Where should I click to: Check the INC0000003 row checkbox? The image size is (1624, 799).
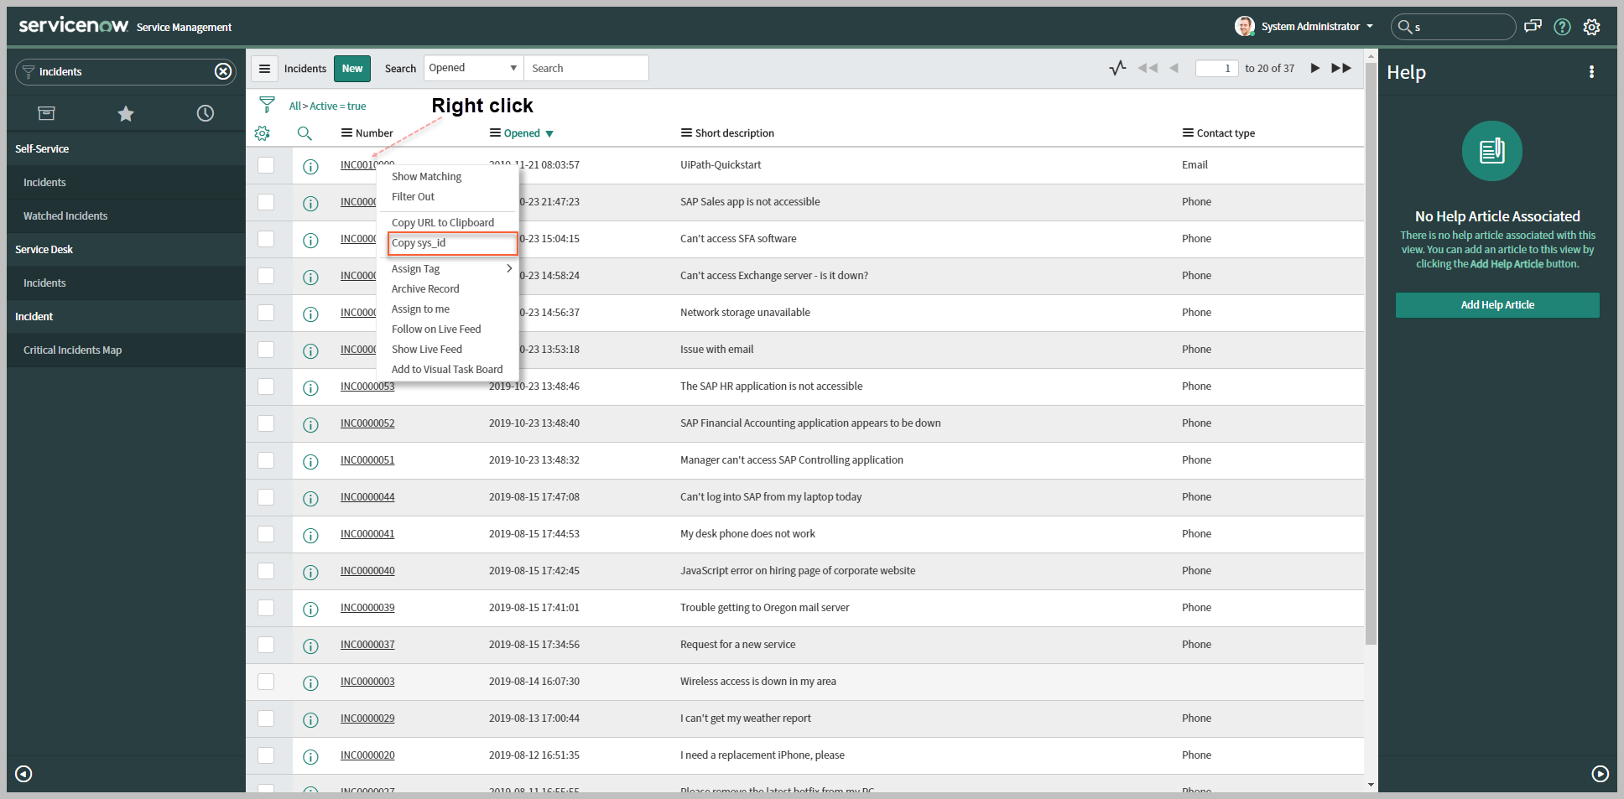[266, 682]
